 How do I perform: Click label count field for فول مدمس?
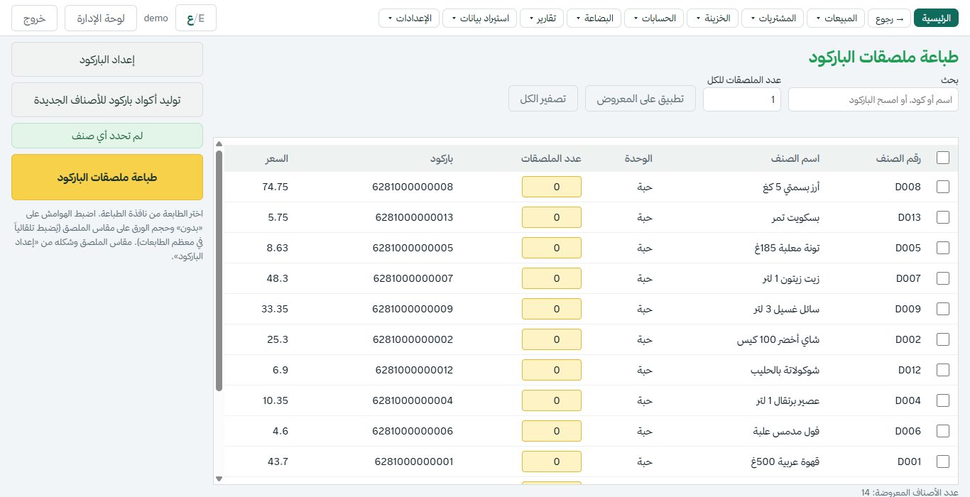(x=552, y=431)
